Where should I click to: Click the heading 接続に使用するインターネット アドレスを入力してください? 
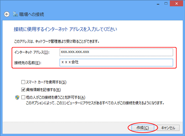tap(65, 29)
